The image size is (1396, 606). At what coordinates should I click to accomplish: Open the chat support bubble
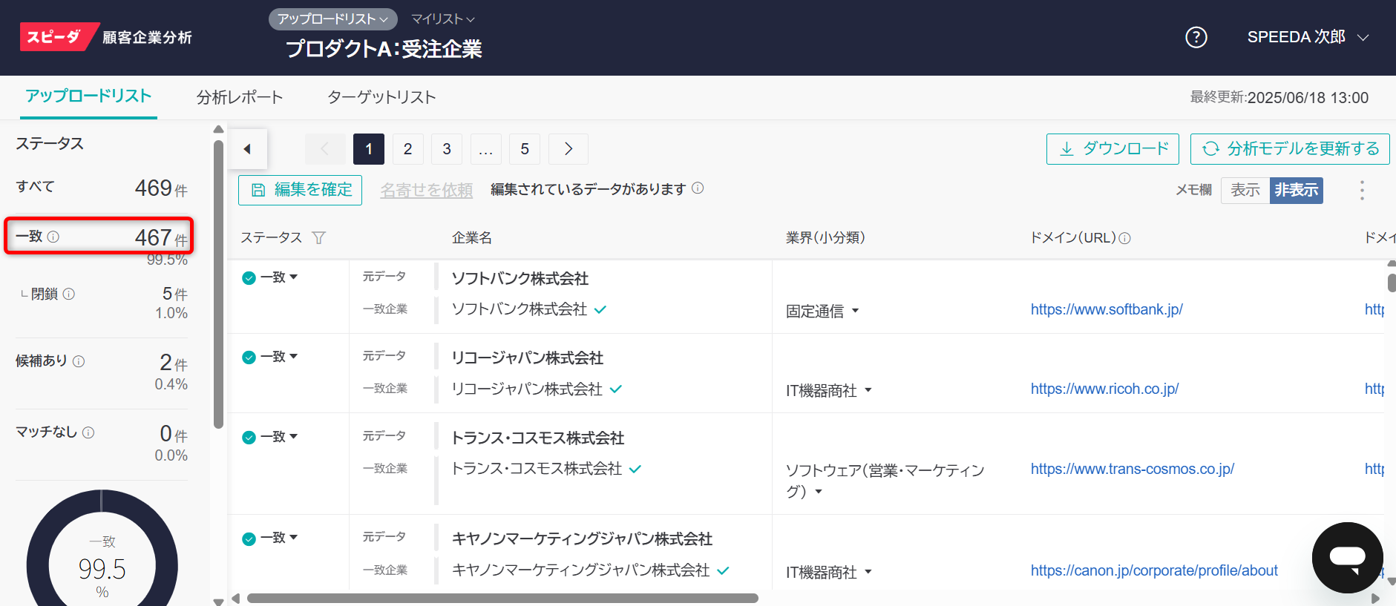click(x=1347, y=558)
